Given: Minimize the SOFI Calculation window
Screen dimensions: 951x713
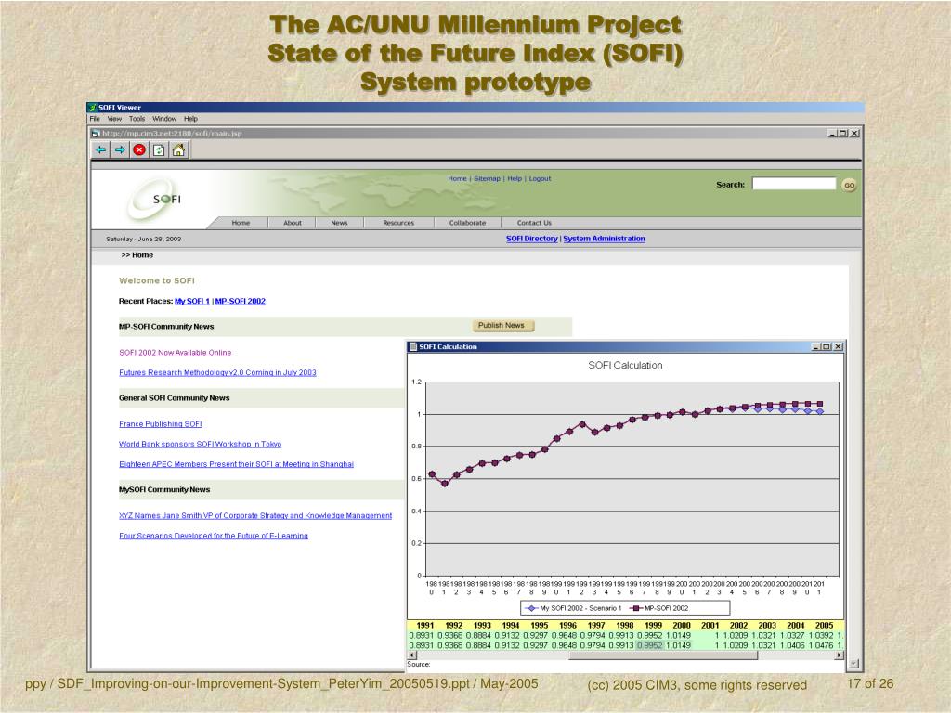Looking at the screenshot, I should click(x=815, y=347).
